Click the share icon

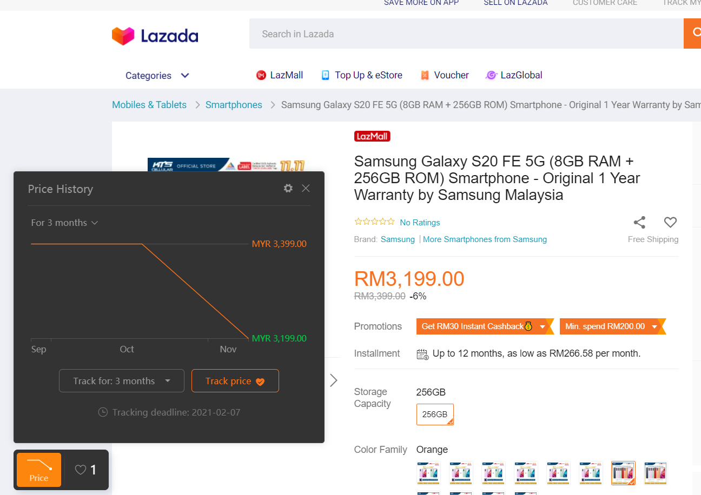coord(639,223)
